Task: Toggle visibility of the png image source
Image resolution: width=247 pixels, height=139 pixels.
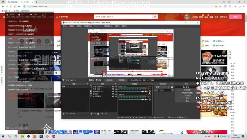Action: click(x=113, y=91)
